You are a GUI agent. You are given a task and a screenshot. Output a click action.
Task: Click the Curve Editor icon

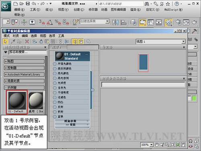tap(151, 22)
